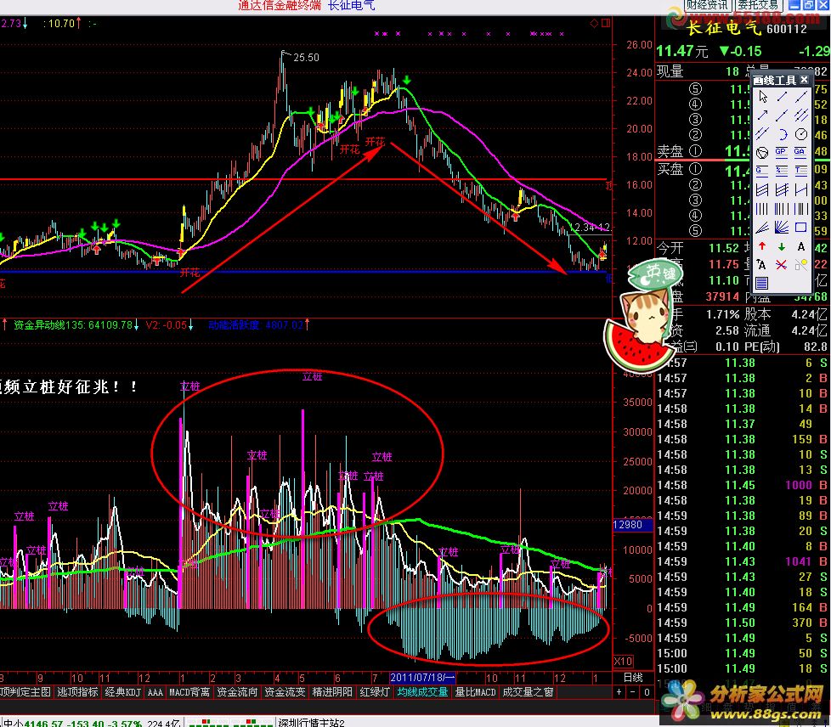Select the Fibonacci time lines tool

[x=782, y=208]
